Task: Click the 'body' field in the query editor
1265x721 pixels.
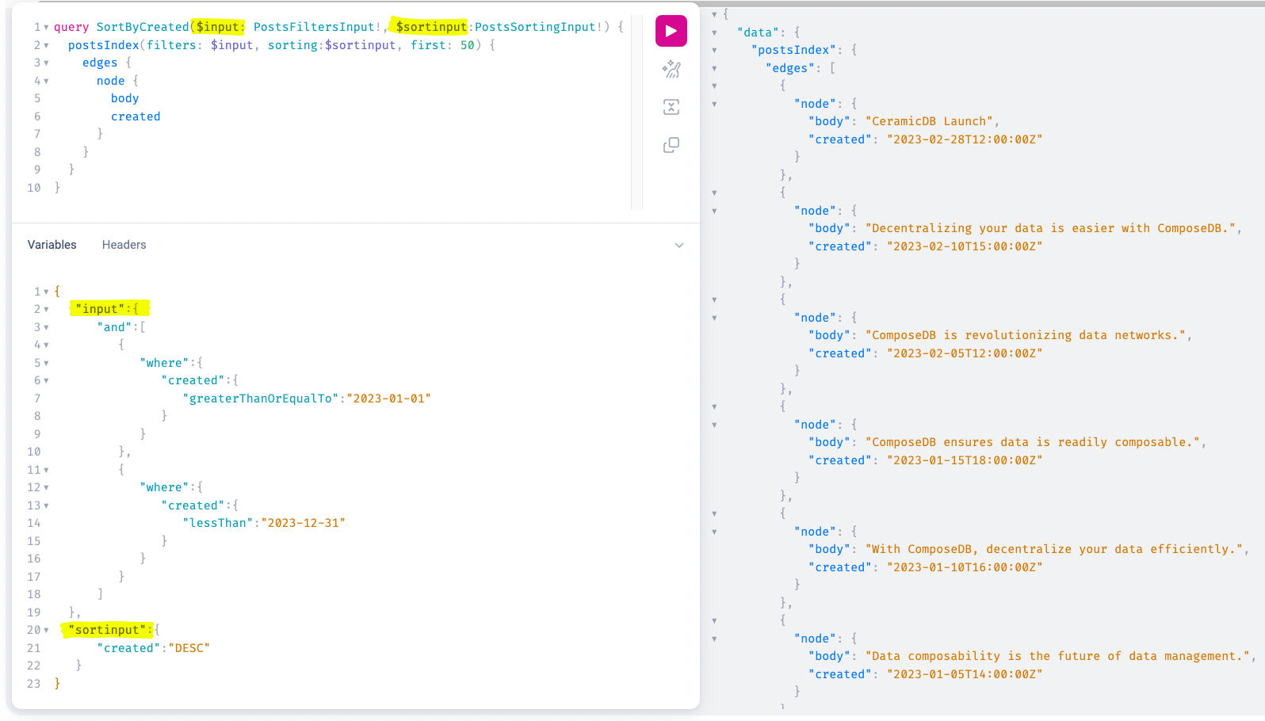Action: (125, 98)
